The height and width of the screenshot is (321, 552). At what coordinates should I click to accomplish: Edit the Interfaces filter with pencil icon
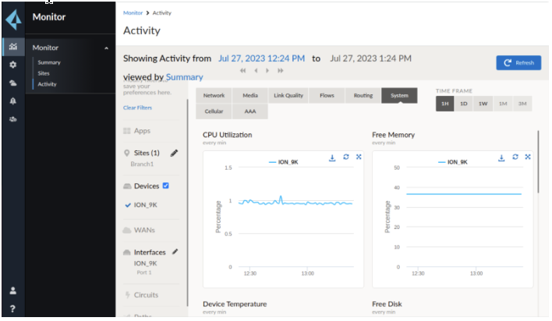click(x=175, y=252)
